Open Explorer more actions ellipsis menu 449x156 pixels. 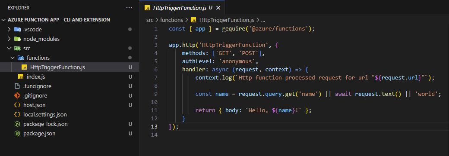click(129, 8)
